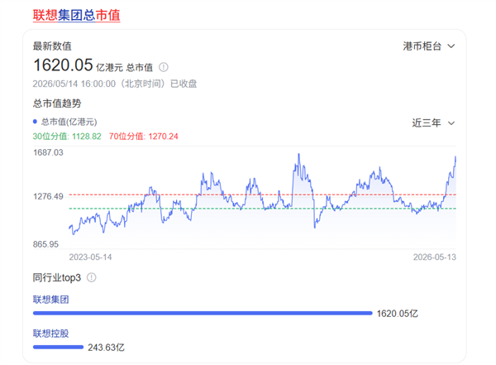Click the 865.95 axis value
This screenshot has height=365, width=496.
[x=45, y=244]
